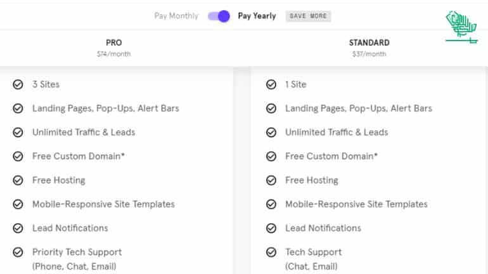Open the green Saudi map logo
488x274 pixels.
tap(461, 27)
